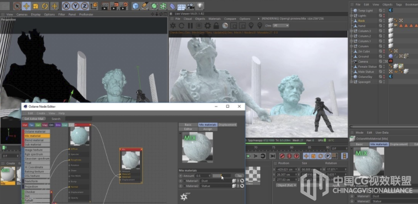Screen dimensions: 418x204
Task: Adjust the Amount slider in Node Editor
Action: tap(222, 176)
